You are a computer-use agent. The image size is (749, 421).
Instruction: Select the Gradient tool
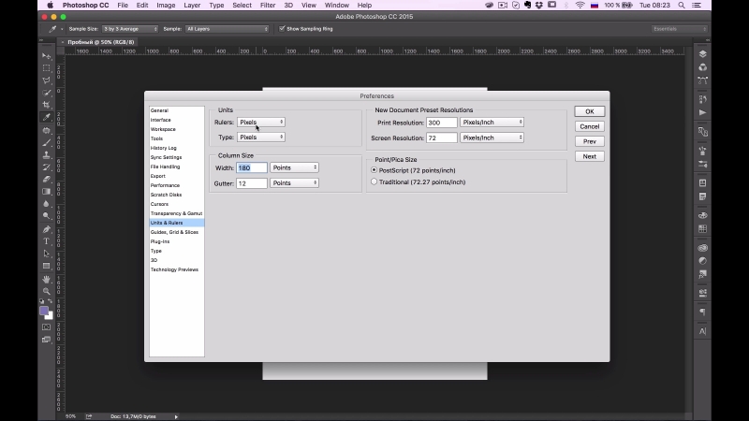point(46,192)
